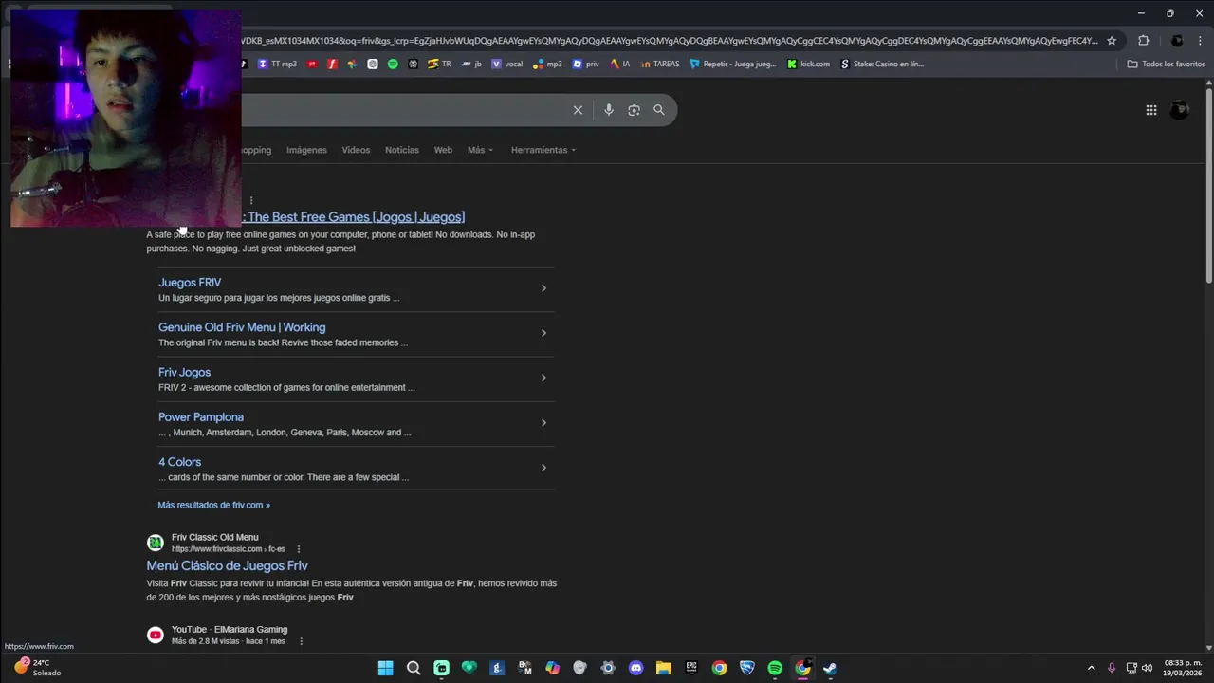Open the vocal bookmark
The height and width of the screenshot is (683, 1214).
click(507, 65)
